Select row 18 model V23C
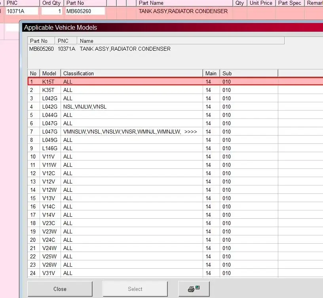Image resolution: width=323 pixels, height=298 pixels. point(175,223)
